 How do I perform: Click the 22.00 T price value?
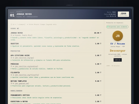pyautogui.click(x=98, y=33)
